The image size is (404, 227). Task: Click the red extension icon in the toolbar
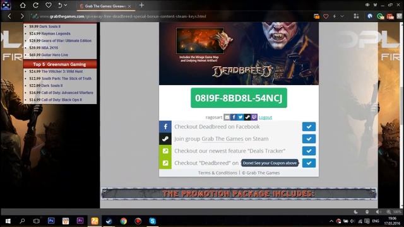pos(390,16)
